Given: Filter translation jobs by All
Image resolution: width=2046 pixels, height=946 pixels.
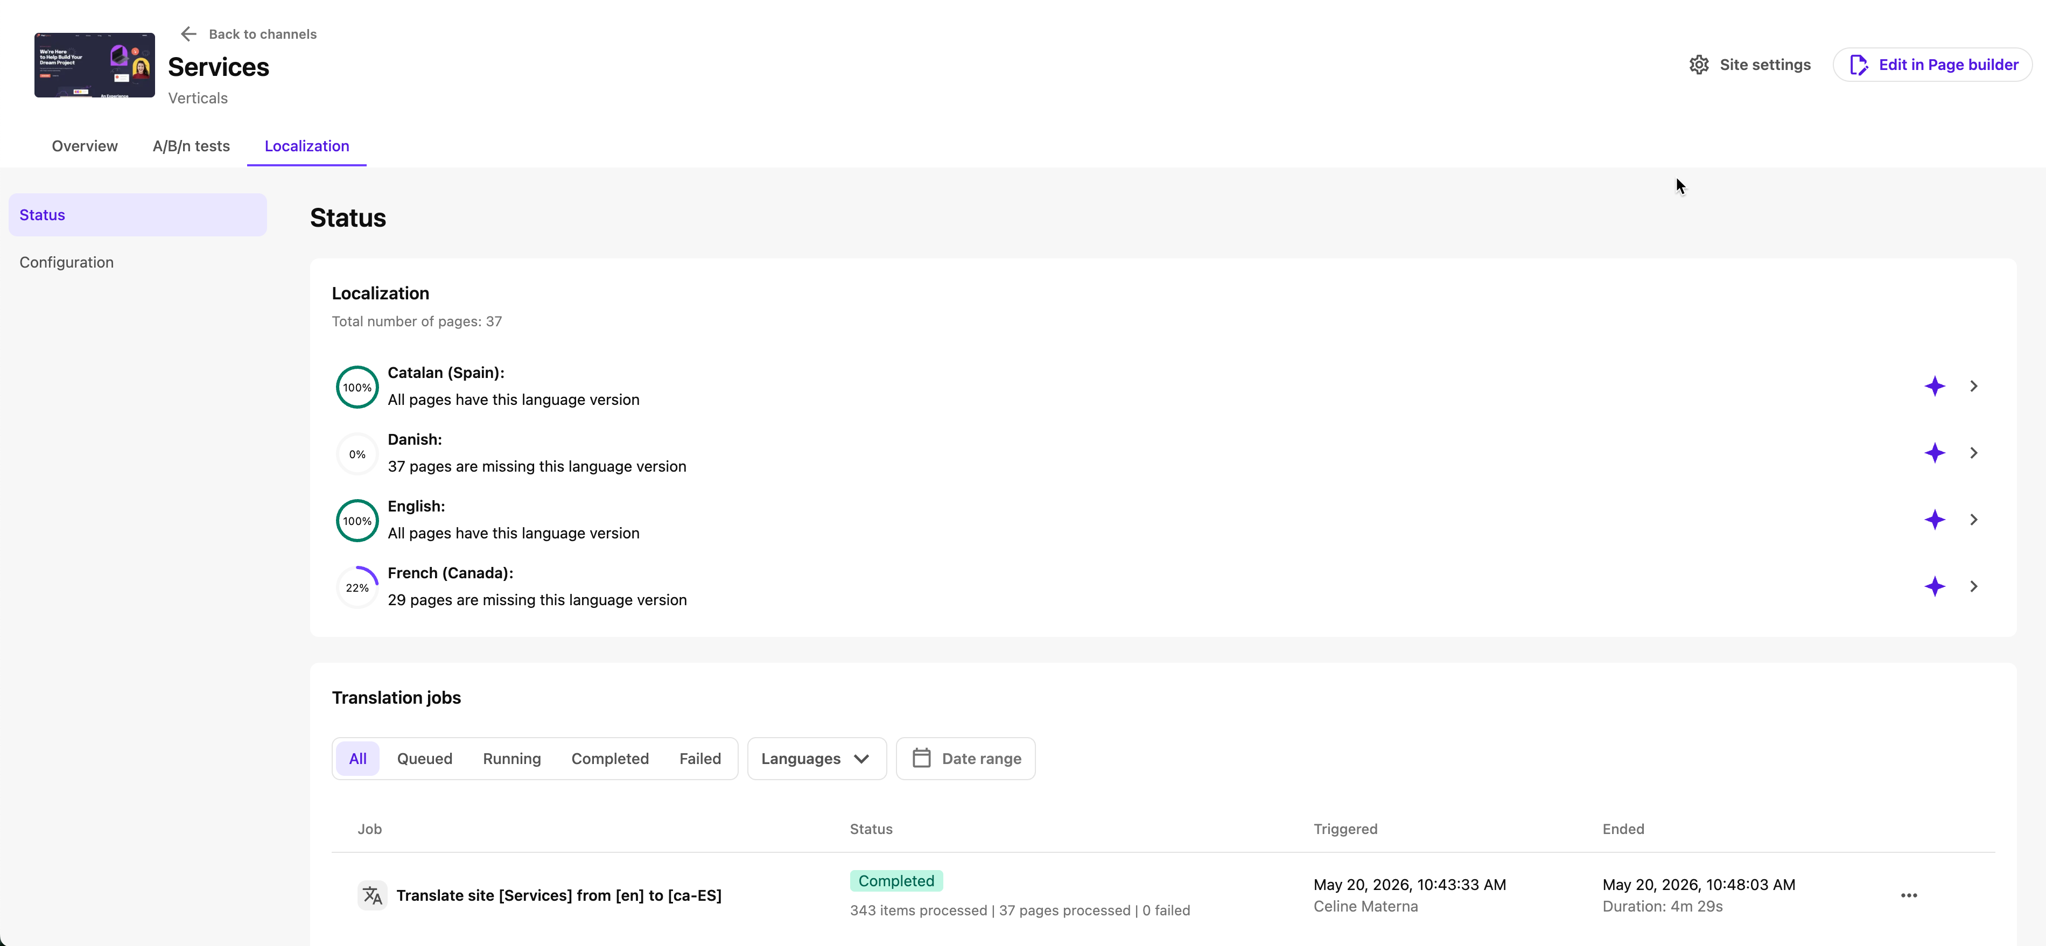Looking at the screenshot, I should pos(358,759).
